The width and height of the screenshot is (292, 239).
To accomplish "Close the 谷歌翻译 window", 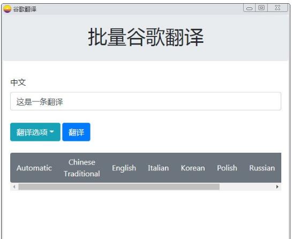I will pyautogui.click(x=278, y=8).
